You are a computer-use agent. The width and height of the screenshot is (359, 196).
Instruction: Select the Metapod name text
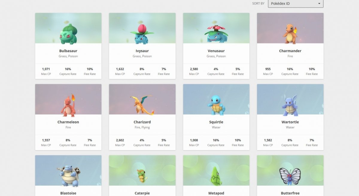coord(216,193)
